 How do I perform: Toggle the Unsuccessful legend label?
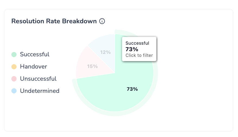pos(38,79)
